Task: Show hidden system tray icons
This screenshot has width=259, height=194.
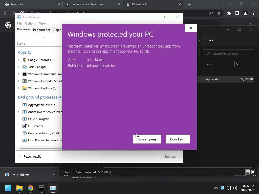Action: click(x=216, y=188)
